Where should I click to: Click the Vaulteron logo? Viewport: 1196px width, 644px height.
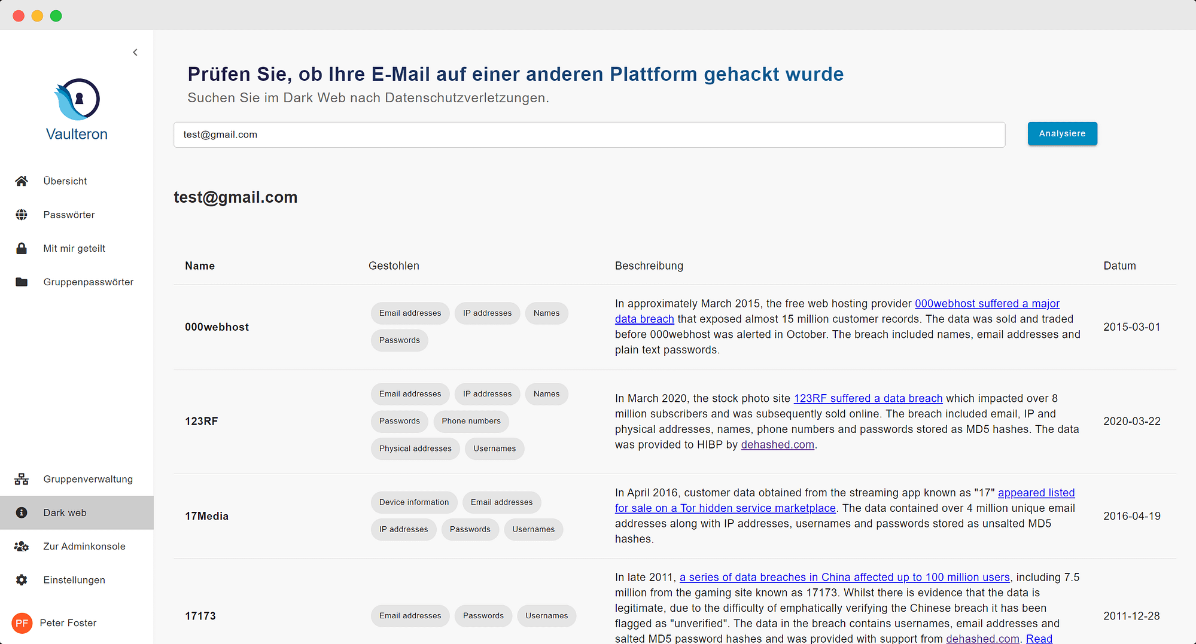(77, 110)
